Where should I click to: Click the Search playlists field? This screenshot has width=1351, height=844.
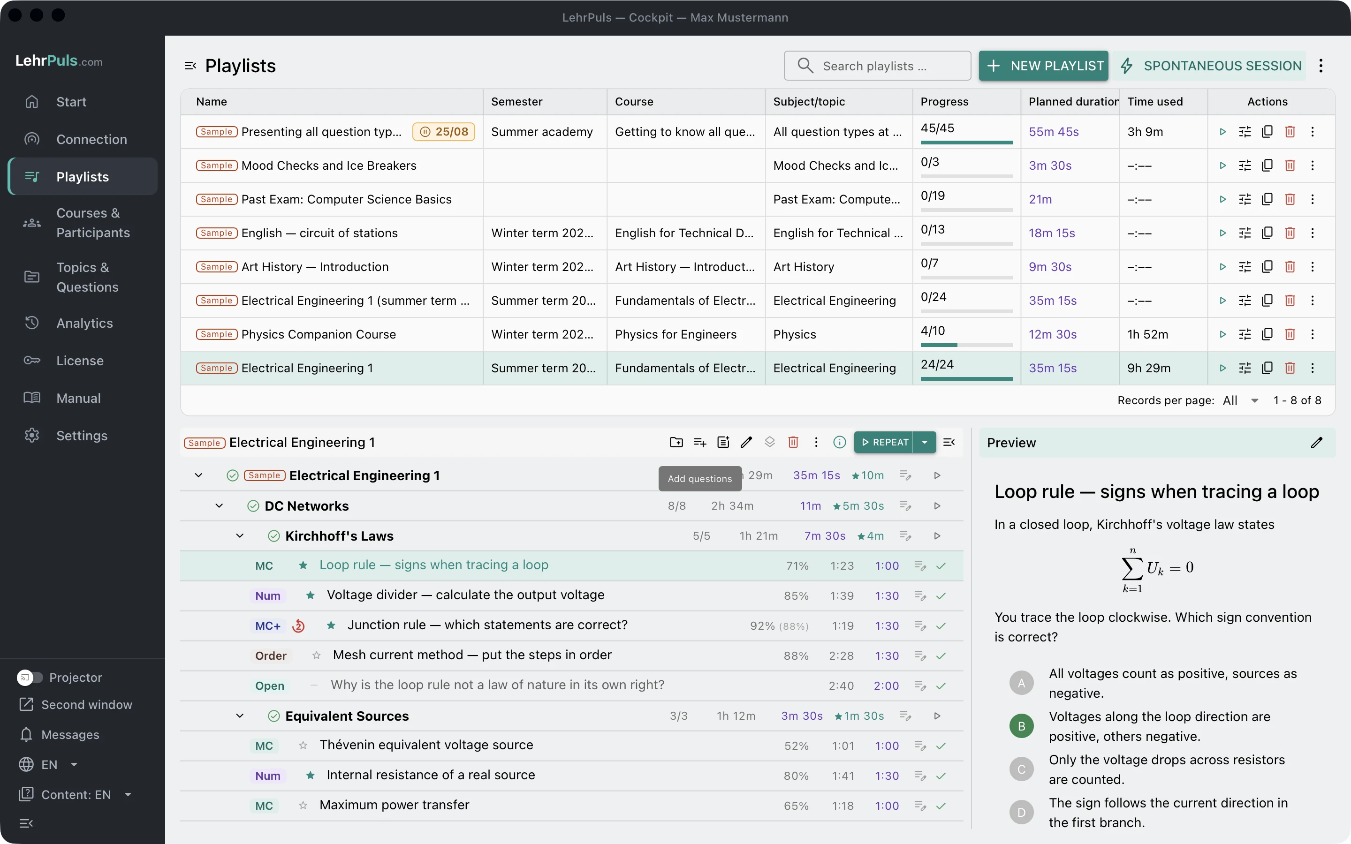pos(877,66)
